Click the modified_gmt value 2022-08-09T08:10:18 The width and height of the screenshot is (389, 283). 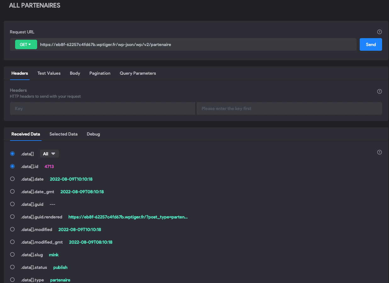pos(91,242)
